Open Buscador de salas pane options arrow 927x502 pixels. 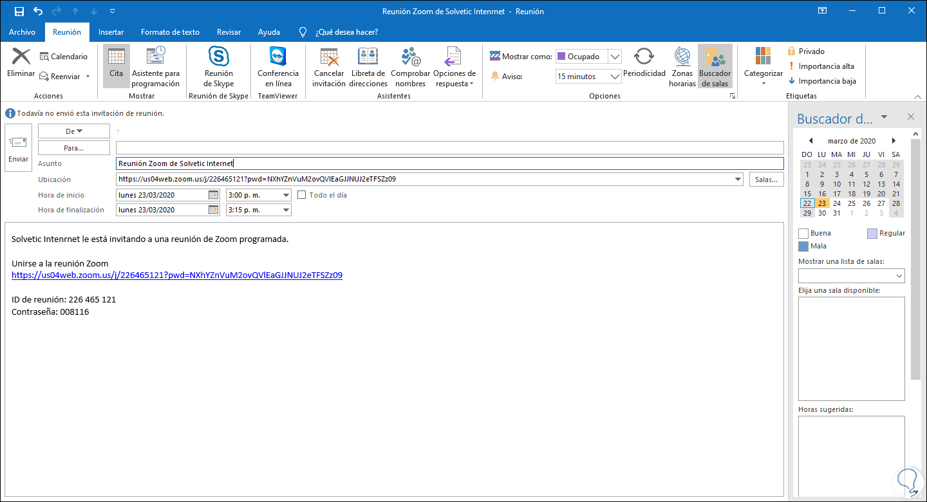click(885, 117)
